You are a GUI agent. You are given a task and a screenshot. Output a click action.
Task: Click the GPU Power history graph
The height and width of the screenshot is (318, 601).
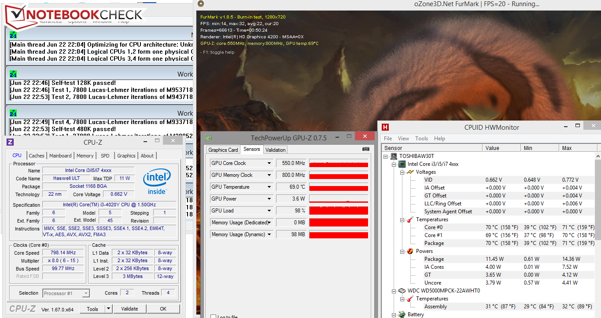339,199
